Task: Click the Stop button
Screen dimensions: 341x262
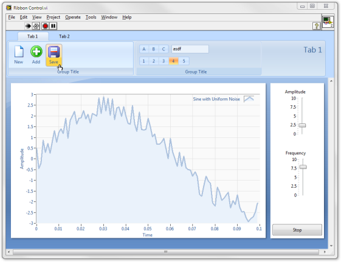Action: point(297,230)
